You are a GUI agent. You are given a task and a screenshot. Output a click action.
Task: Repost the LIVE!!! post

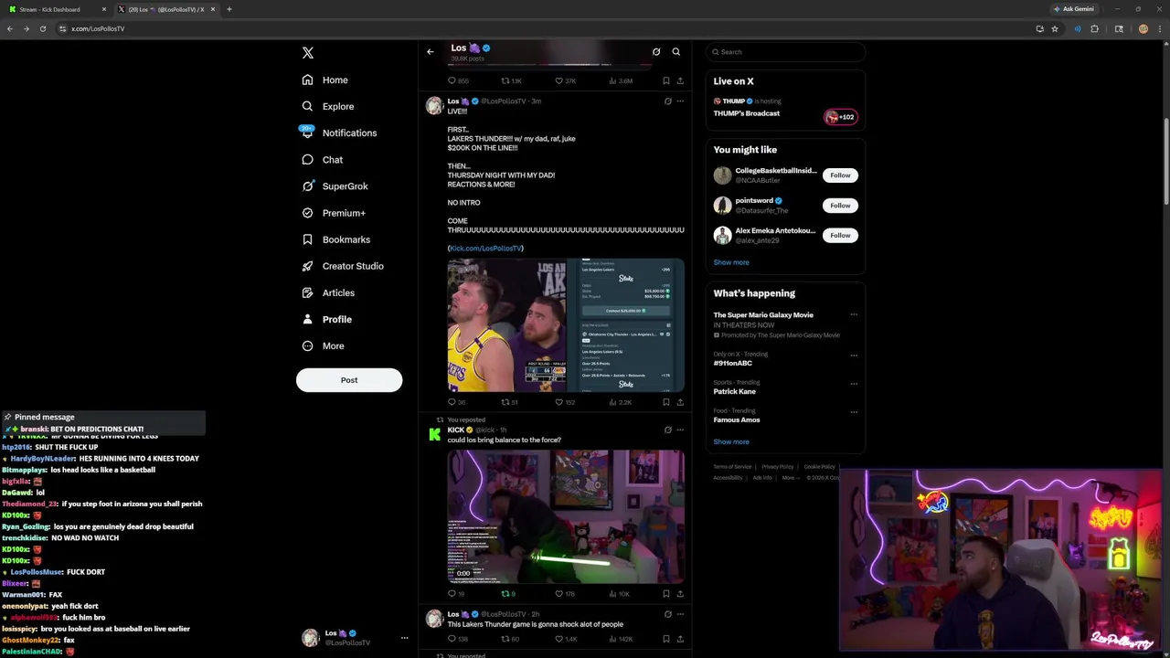(509, 402)
